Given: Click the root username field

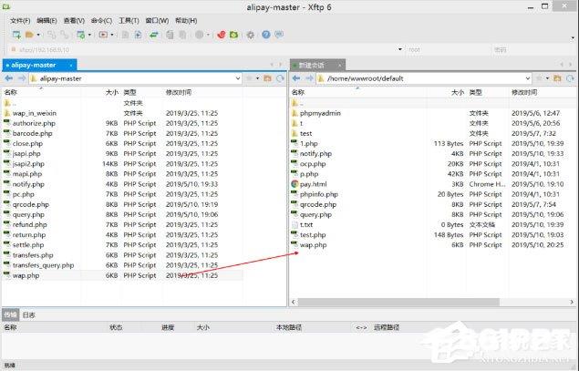Looking at the screenshot, I should click(x=448, y=49).
